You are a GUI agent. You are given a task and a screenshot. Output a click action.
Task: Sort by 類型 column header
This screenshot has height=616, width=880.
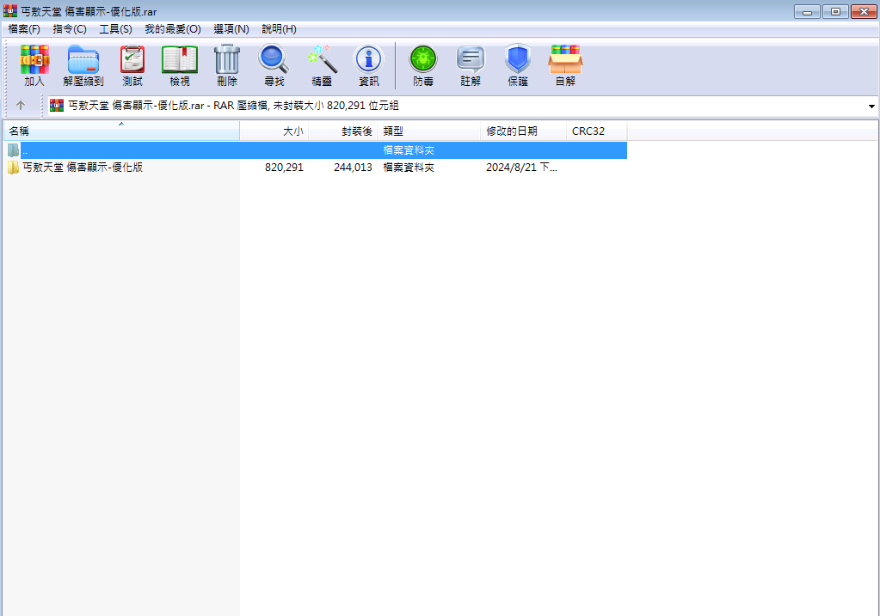429,131
